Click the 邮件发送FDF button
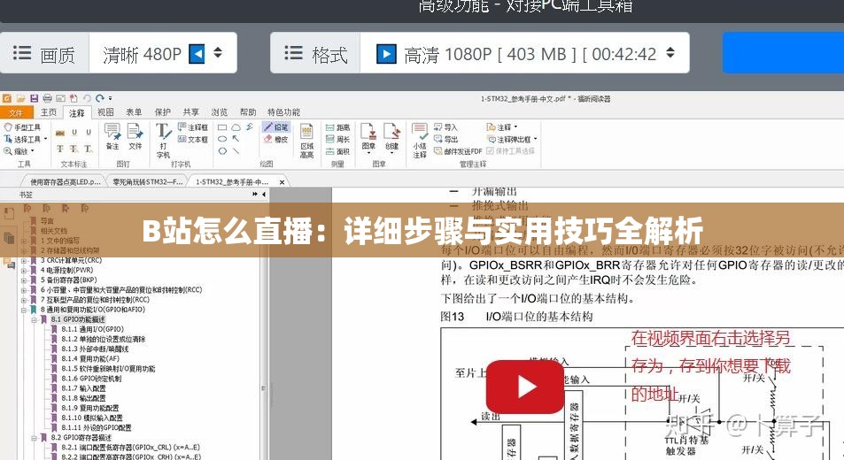 pos(458,151)
